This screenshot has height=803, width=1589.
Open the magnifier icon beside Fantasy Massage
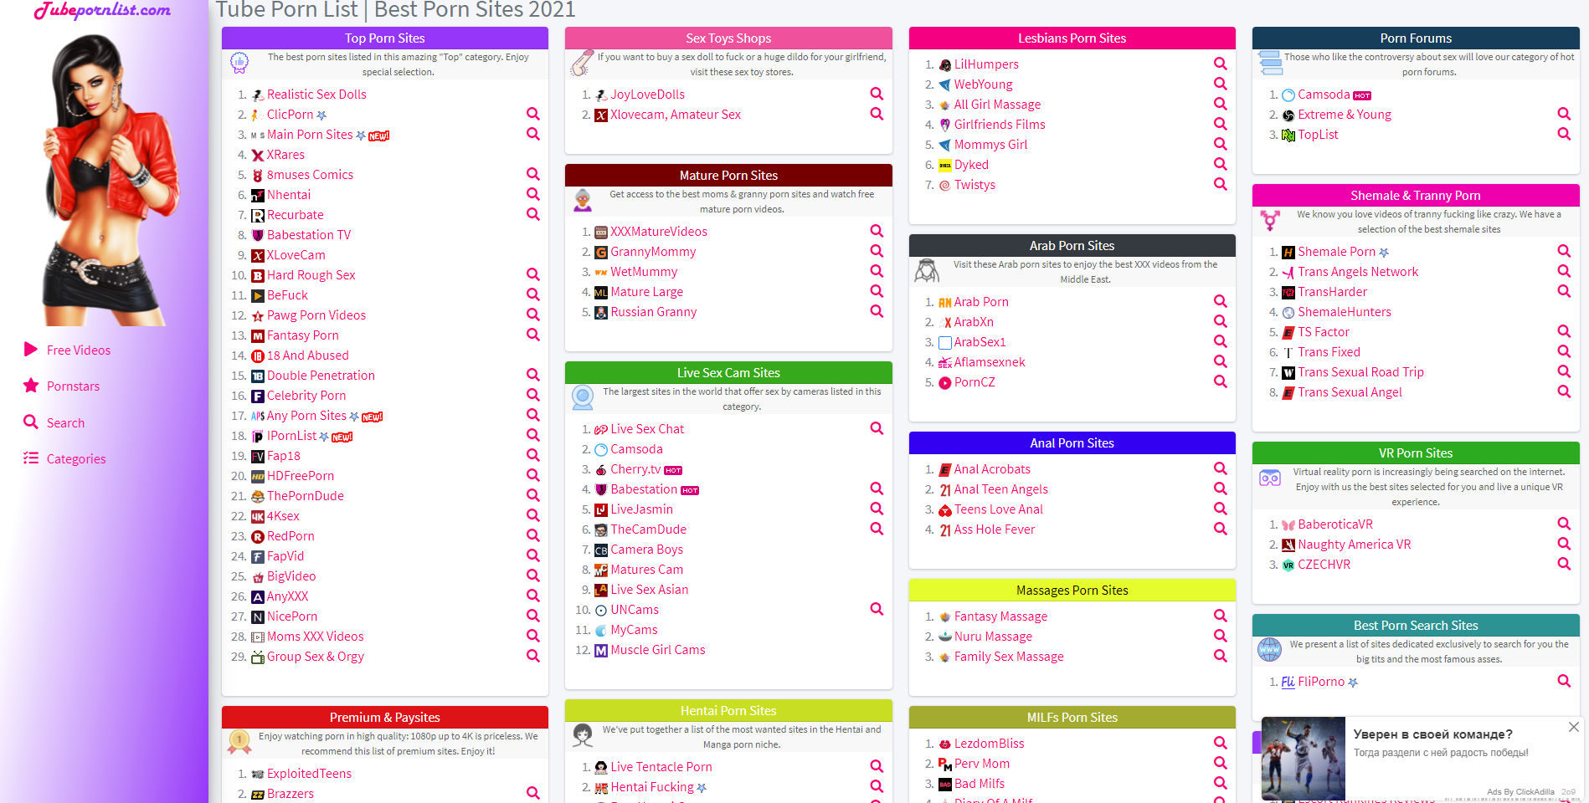[1220, 616]
